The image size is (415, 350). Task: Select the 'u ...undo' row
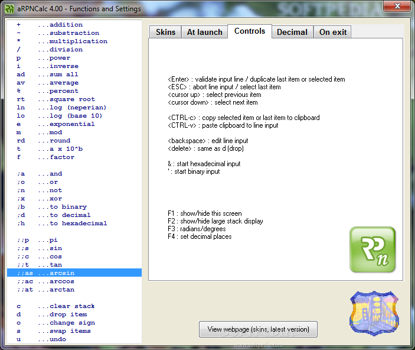point(74,339)
